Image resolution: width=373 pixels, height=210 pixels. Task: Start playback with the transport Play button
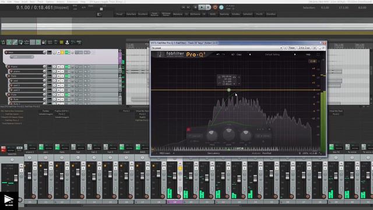[202, 8]
